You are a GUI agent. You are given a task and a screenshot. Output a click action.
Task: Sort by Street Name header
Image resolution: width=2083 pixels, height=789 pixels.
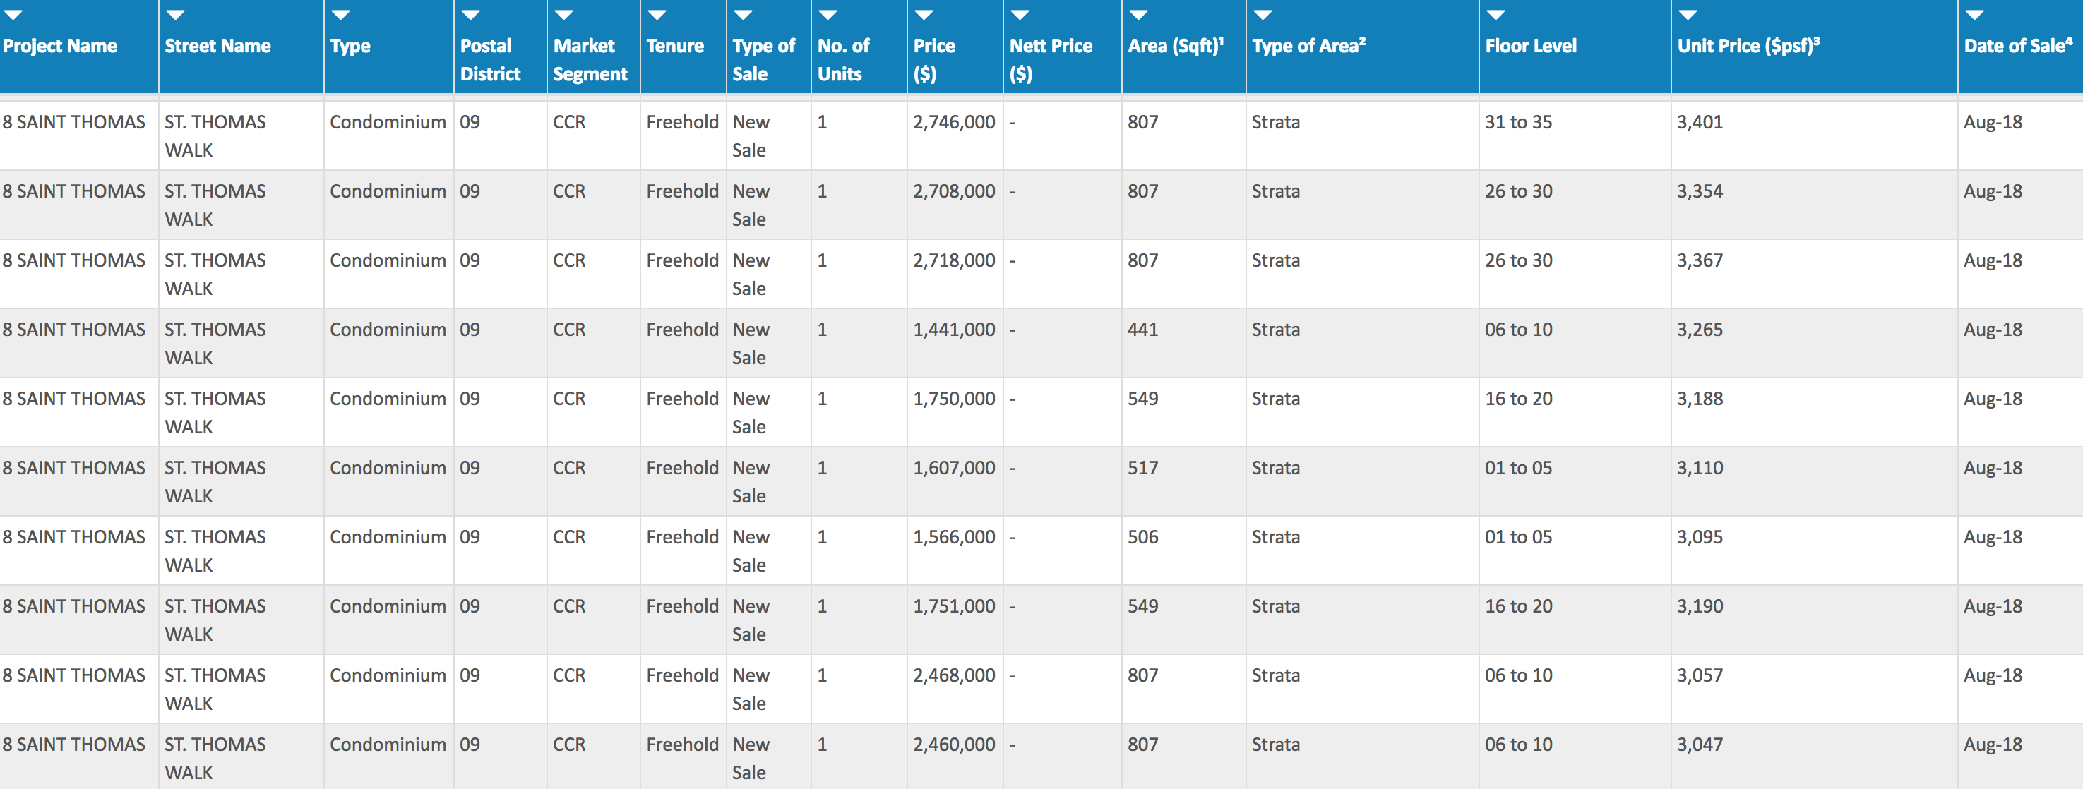[217, 46]
